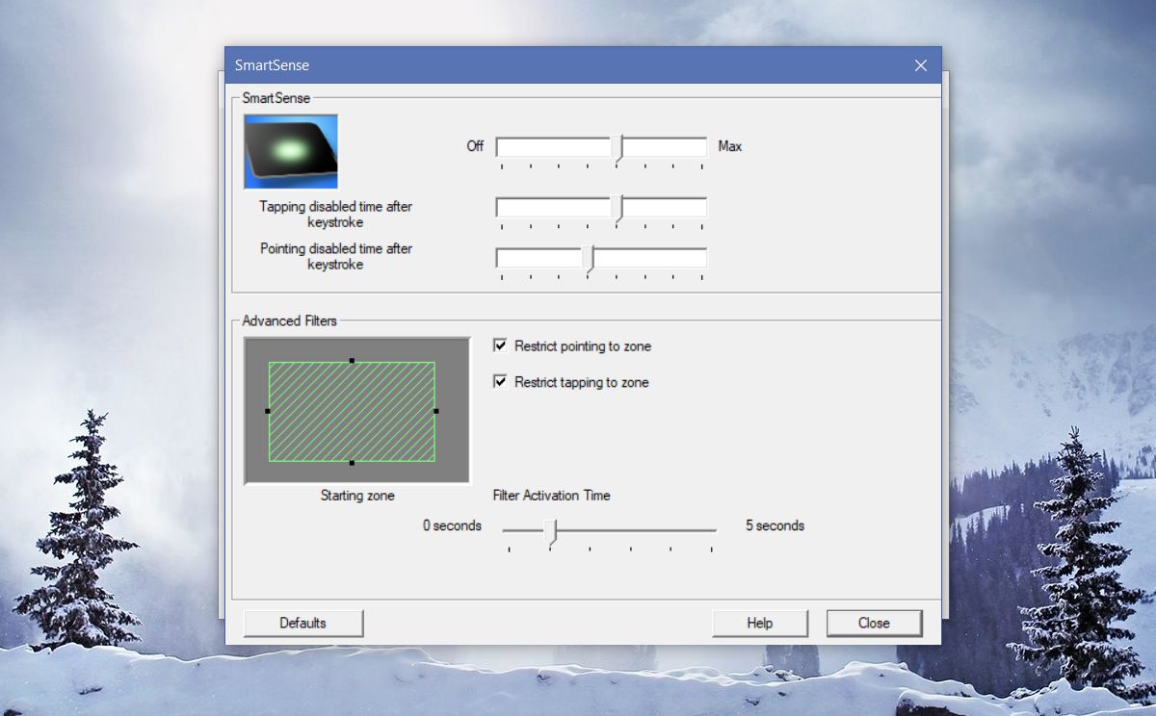Click the 'Advanced Filters' group heading
Screen dimensions: 1156x716
coord(290,320)
